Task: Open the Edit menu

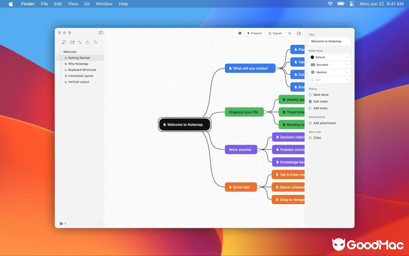Action: 58,4
